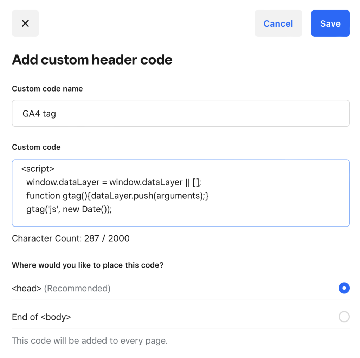This screenshot has height=358, width=360.
Task: Click the added to every page note
Action: click(x=90, y=340)
